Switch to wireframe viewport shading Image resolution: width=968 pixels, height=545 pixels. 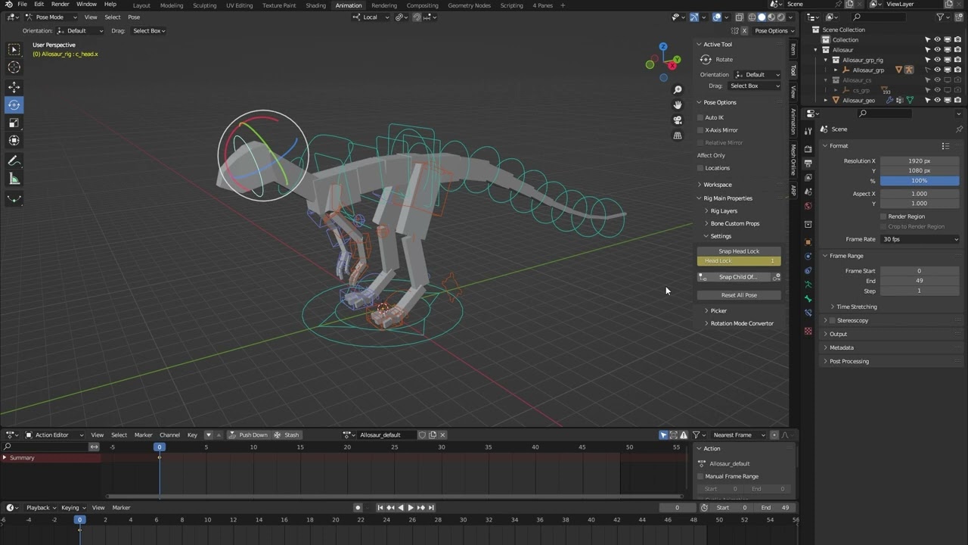point(752,17)
